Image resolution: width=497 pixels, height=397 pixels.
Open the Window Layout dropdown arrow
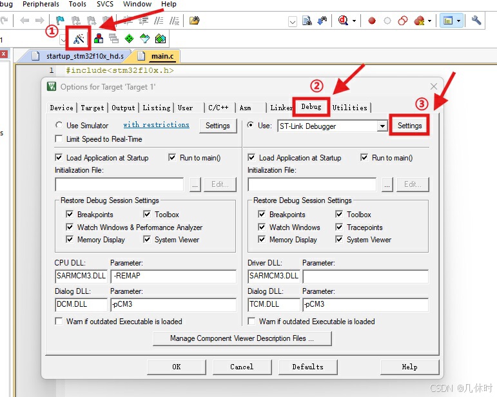pos(459,21)
